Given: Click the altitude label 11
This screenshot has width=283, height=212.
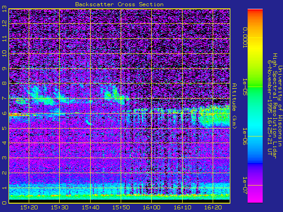Looking at the screenshot, I should (x=4, y=38).
